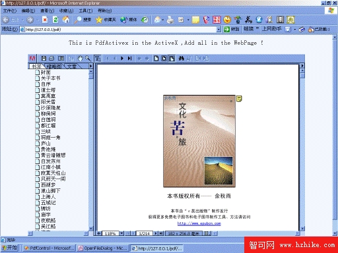The image size is (338, 253).
Task: Open the IE Mail button dropdown arrow
Action: click(x=163, y=20)
